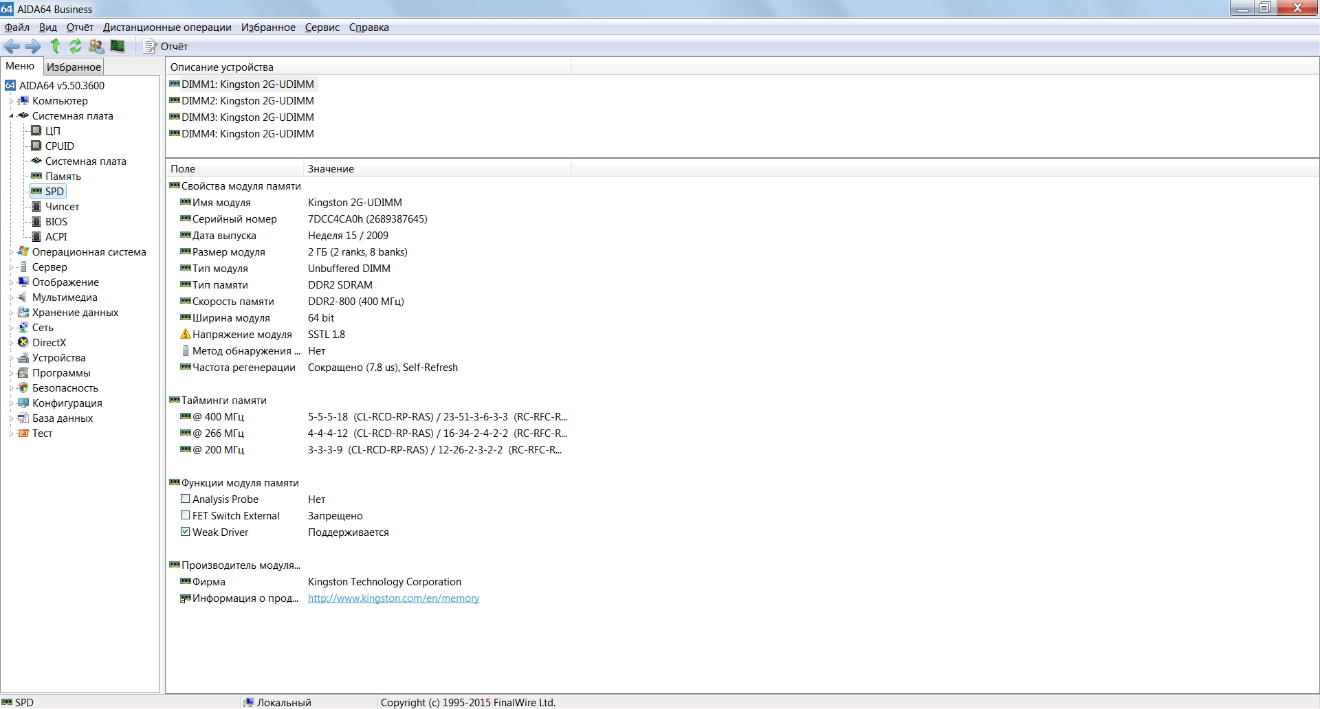The image size is (1320, 709).
Task: Click the AIDA64 v5.50.3600 root icon
Action: (10, 85)
